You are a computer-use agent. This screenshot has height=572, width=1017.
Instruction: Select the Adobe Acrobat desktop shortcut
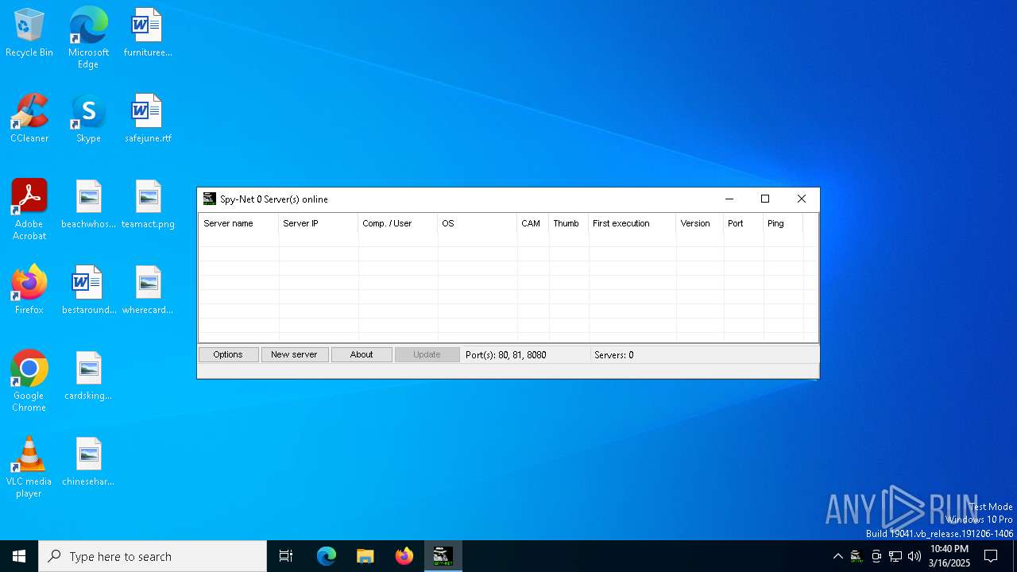tap(29, 210)
